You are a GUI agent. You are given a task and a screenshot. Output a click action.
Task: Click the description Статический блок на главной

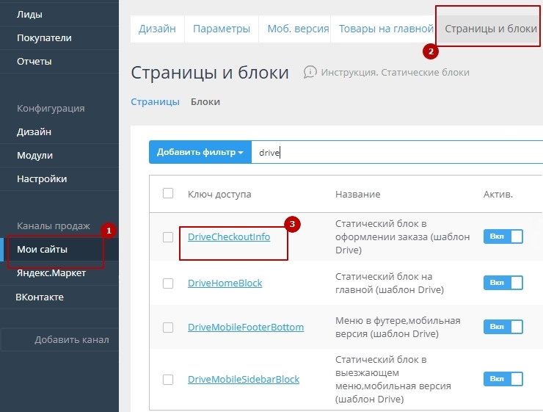[390, 283]
